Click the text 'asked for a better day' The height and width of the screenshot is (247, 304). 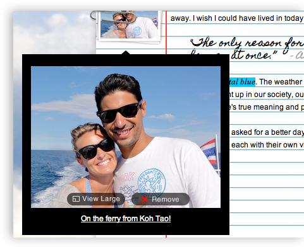click(267, 132)
